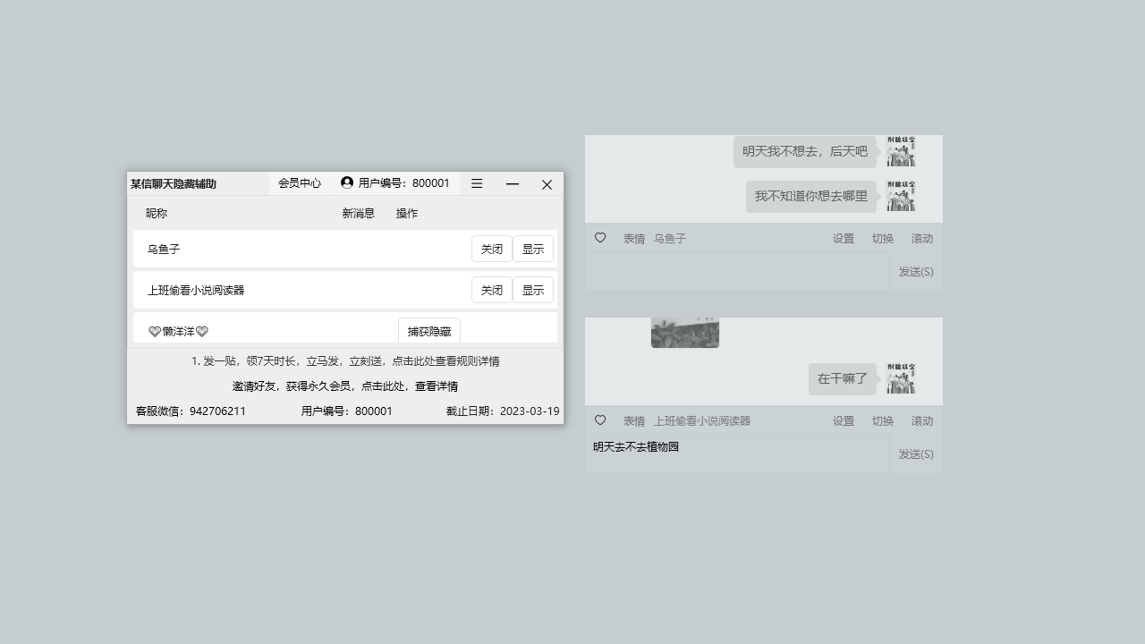This screenshot has height=644, width=1145.
Task: Click 发送(S) in the 上班偷看小说阅读器 chat
Action: coord(914,453)
